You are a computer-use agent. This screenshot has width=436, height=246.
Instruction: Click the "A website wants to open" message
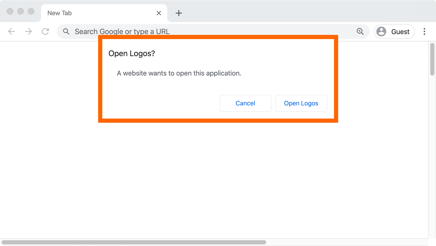[x=179, y=73]
